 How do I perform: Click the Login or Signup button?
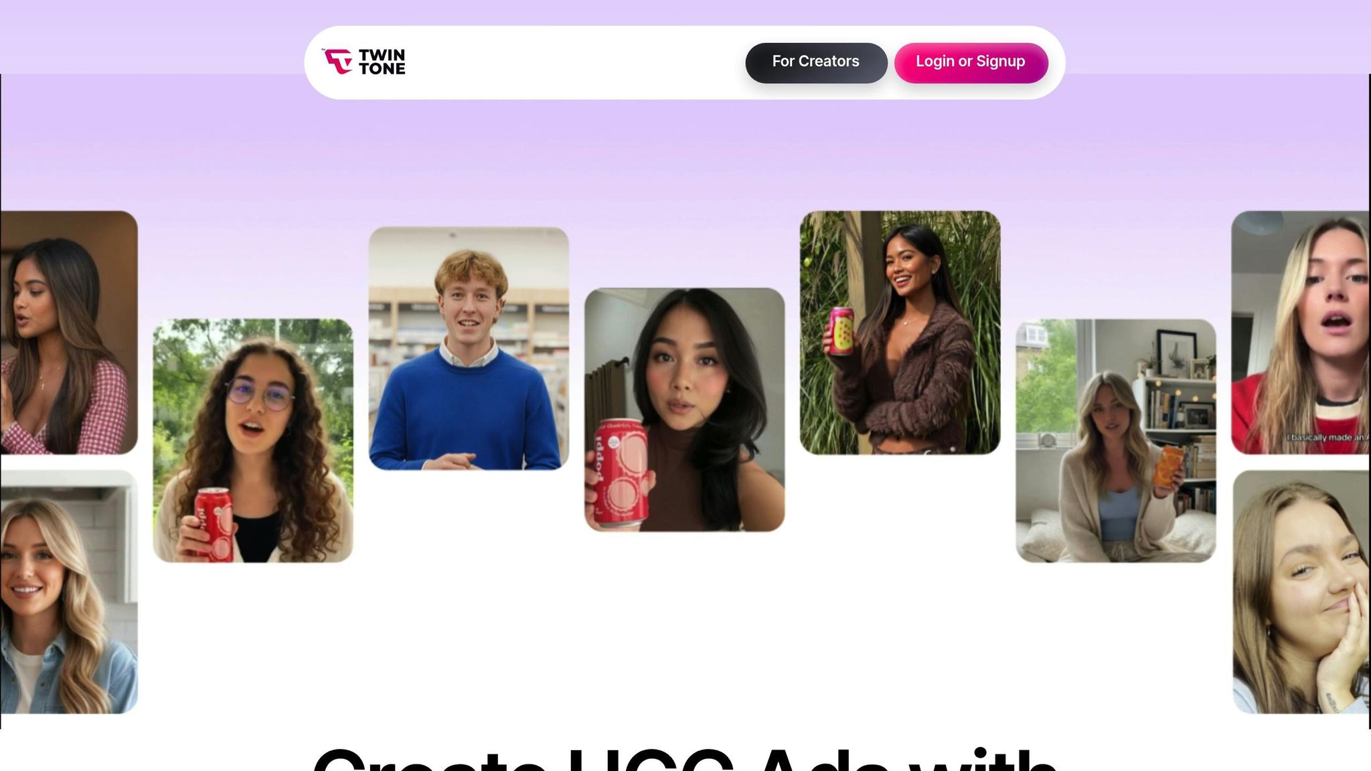click(x=971, y=63)
